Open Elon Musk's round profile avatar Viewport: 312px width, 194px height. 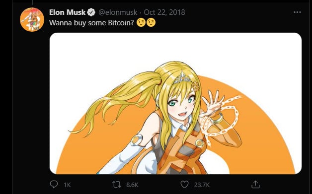tap(32, 20)
